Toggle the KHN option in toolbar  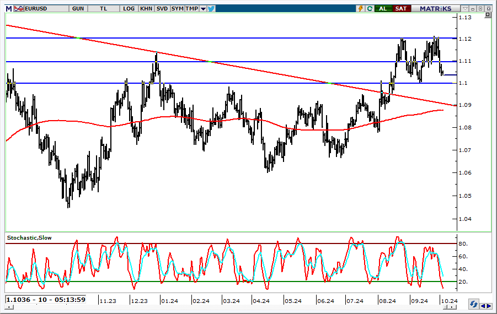point(146,8)
